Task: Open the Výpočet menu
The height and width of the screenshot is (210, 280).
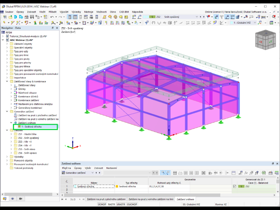Action: click(64, 12)
